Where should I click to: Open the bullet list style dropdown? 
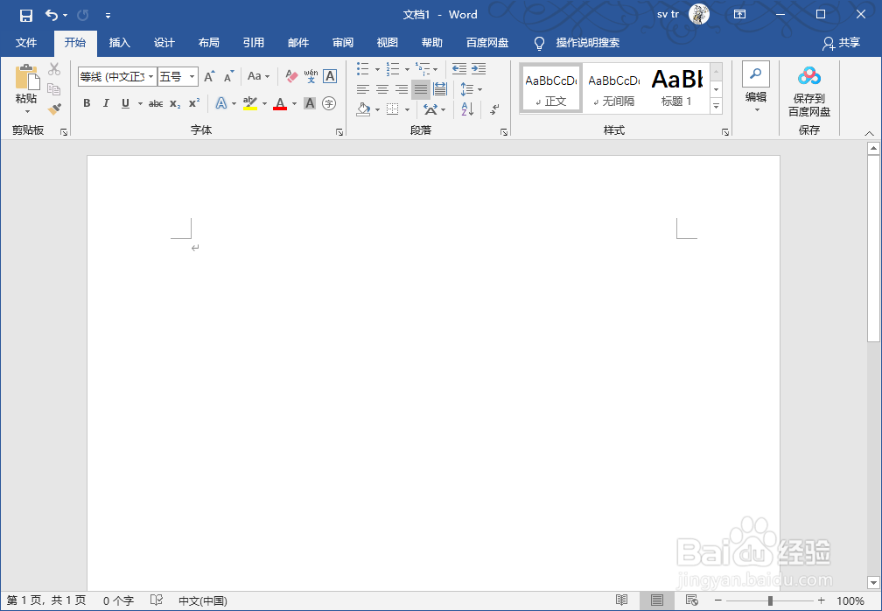(377, 69)
